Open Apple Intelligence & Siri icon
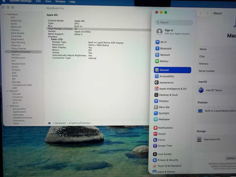This screenshot has width=236, height=177. pyautogui.click(x=156, y=88)
